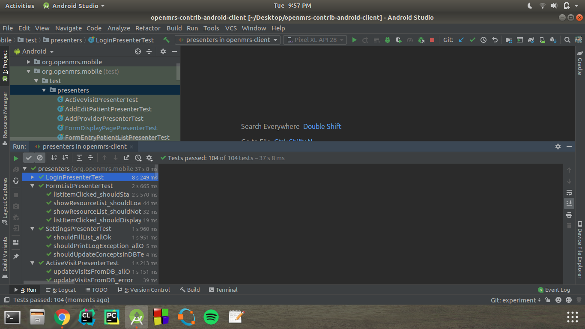Image resolution: width=585 pixels, height=329 pixels.
Task: Toggle Show Ignored tests button
Action: point(40,158)
